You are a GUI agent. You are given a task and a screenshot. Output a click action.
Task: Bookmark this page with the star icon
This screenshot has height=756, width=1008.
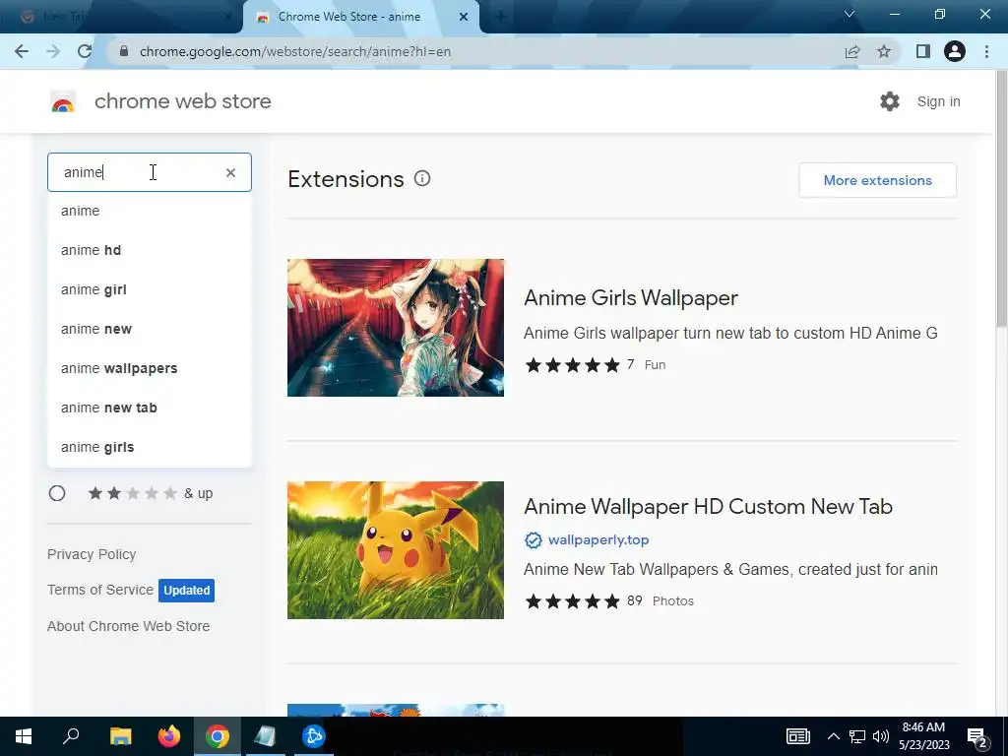pyautogui.click(x=884, y=51)
